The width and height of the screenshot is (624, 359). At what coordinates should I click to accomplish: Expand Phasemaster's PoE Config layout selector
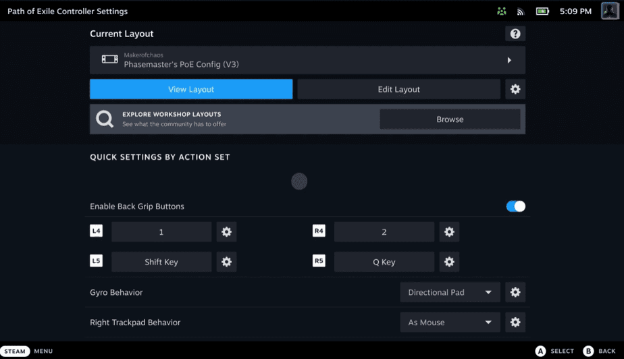coord(307,60)
